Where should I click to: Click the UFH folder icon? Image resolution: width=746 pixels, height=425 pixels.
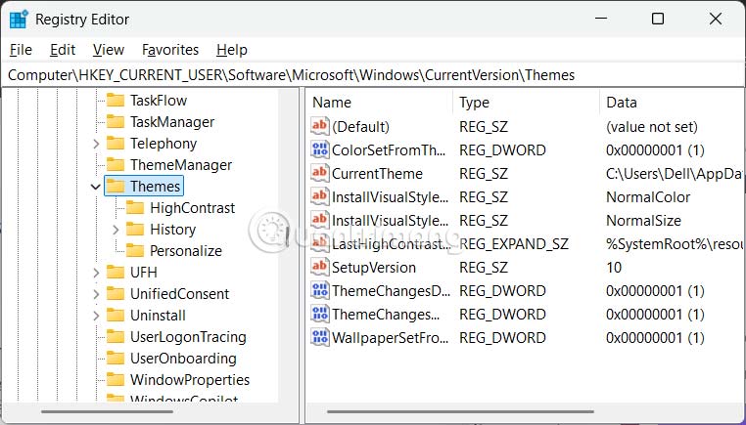pos(116,272)
